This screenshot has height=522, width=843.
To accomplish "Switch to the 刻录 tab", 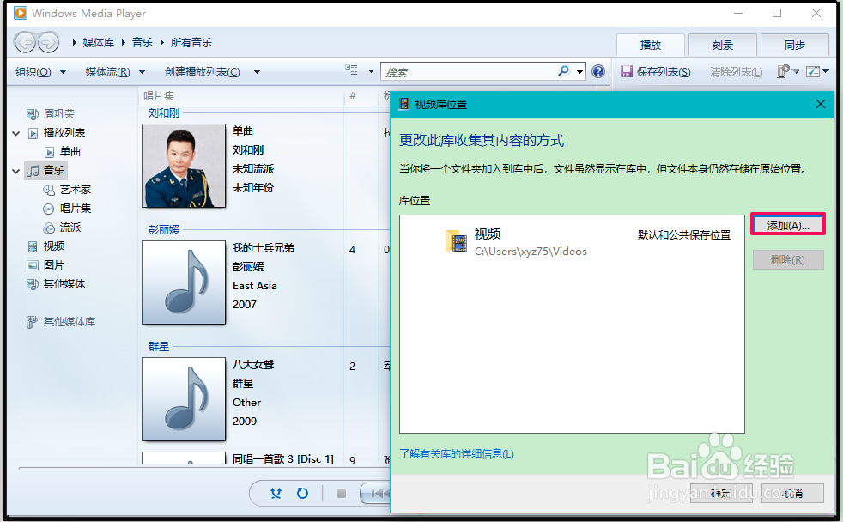I will 723,46.
